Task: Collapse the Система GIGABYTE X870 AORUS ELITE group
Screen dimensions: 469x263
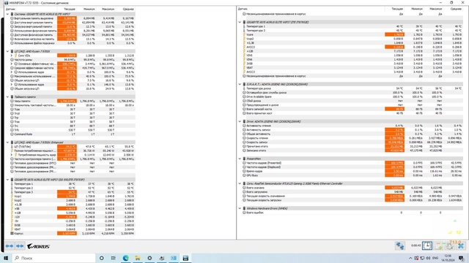Action: 8,14
